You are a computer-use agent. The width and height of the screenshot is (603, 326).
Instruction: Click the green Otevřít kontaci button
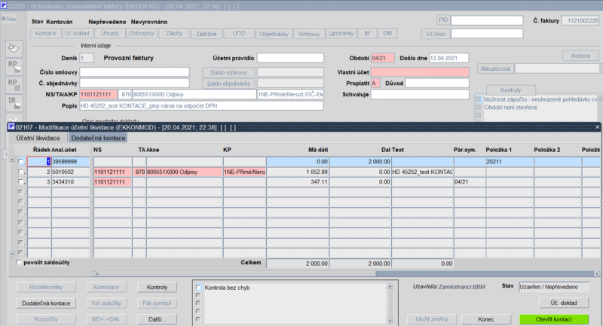pos(554,319)
